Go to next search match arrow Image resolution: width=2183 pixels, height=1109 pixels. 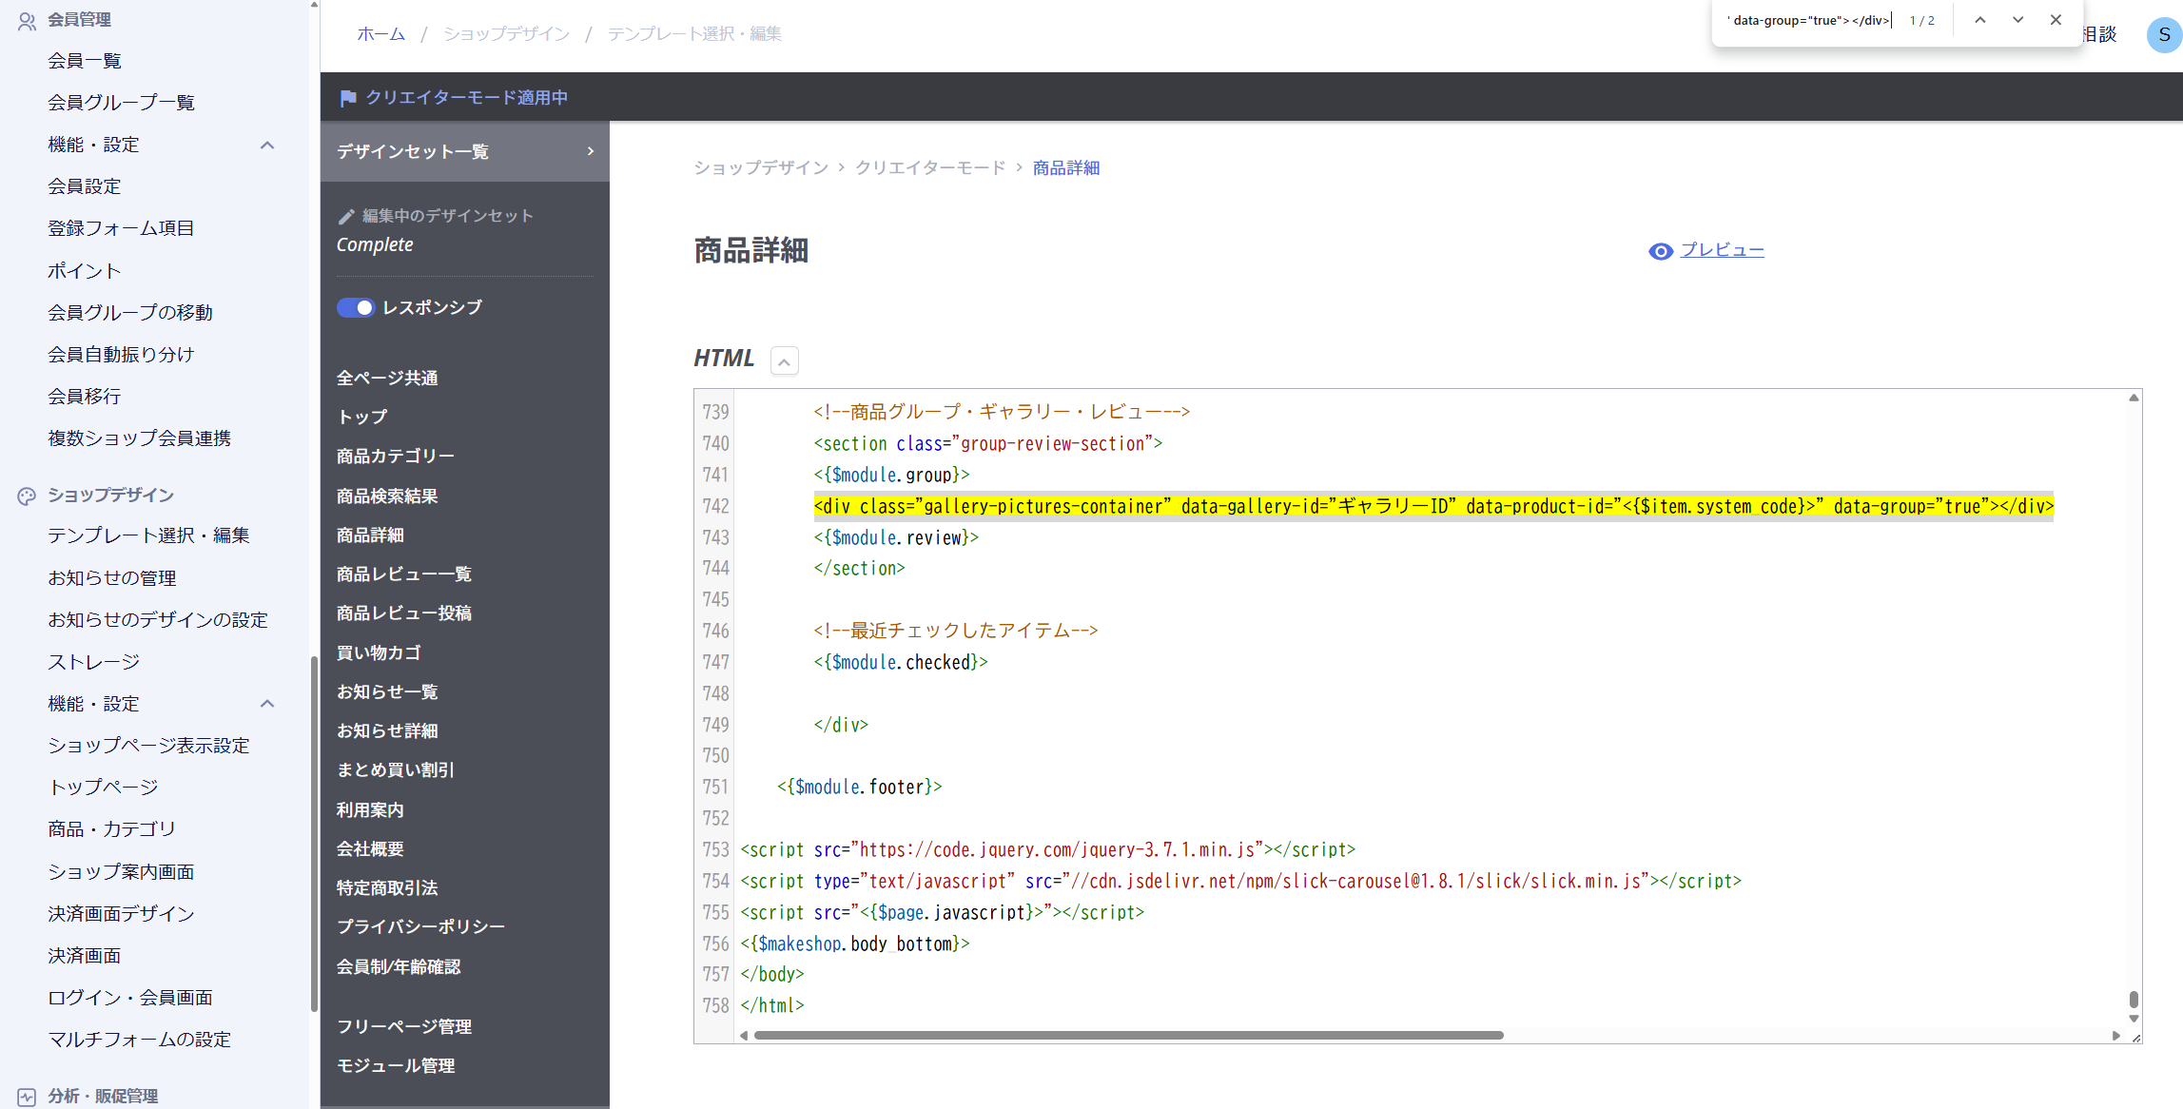(x=2017, y=20)
